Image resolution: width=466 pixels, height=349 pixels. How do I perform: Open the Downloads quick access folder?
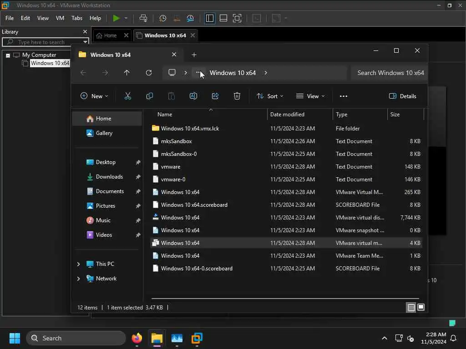coord(109,177)
